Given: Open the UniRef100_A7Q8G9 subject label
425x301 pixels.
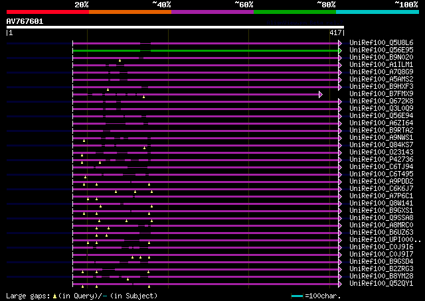Looking at the screenshot, I should pyautogui.click(x=381, y=72).
